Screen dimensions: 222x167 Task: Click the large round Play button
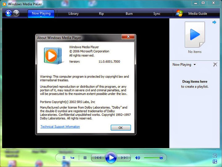(111, 158)
